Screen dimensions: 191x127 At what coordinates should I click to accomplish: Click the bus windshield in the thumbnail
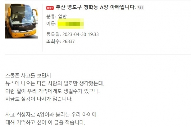pos(23,16)
